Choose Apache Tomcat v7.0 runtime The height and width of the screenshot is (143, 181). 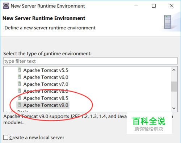tap(46, 84)
